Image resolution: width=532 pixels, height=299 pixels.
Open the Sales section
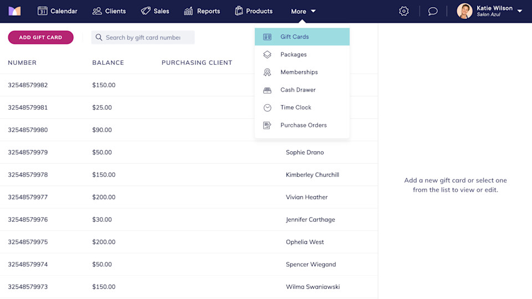[x=155, y=11]
